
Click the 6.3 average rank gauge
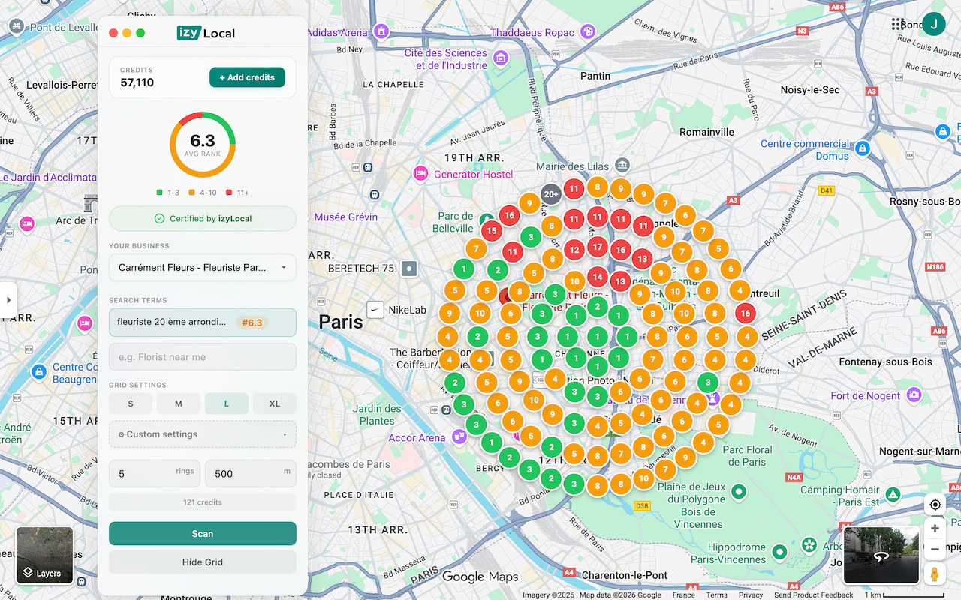[x=203, y=145]
